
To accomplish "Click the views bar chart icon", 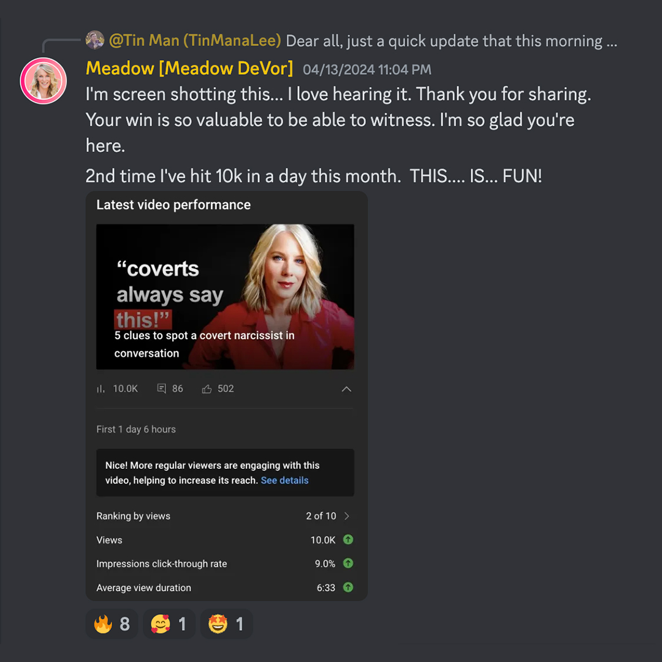I will point(101,389).
